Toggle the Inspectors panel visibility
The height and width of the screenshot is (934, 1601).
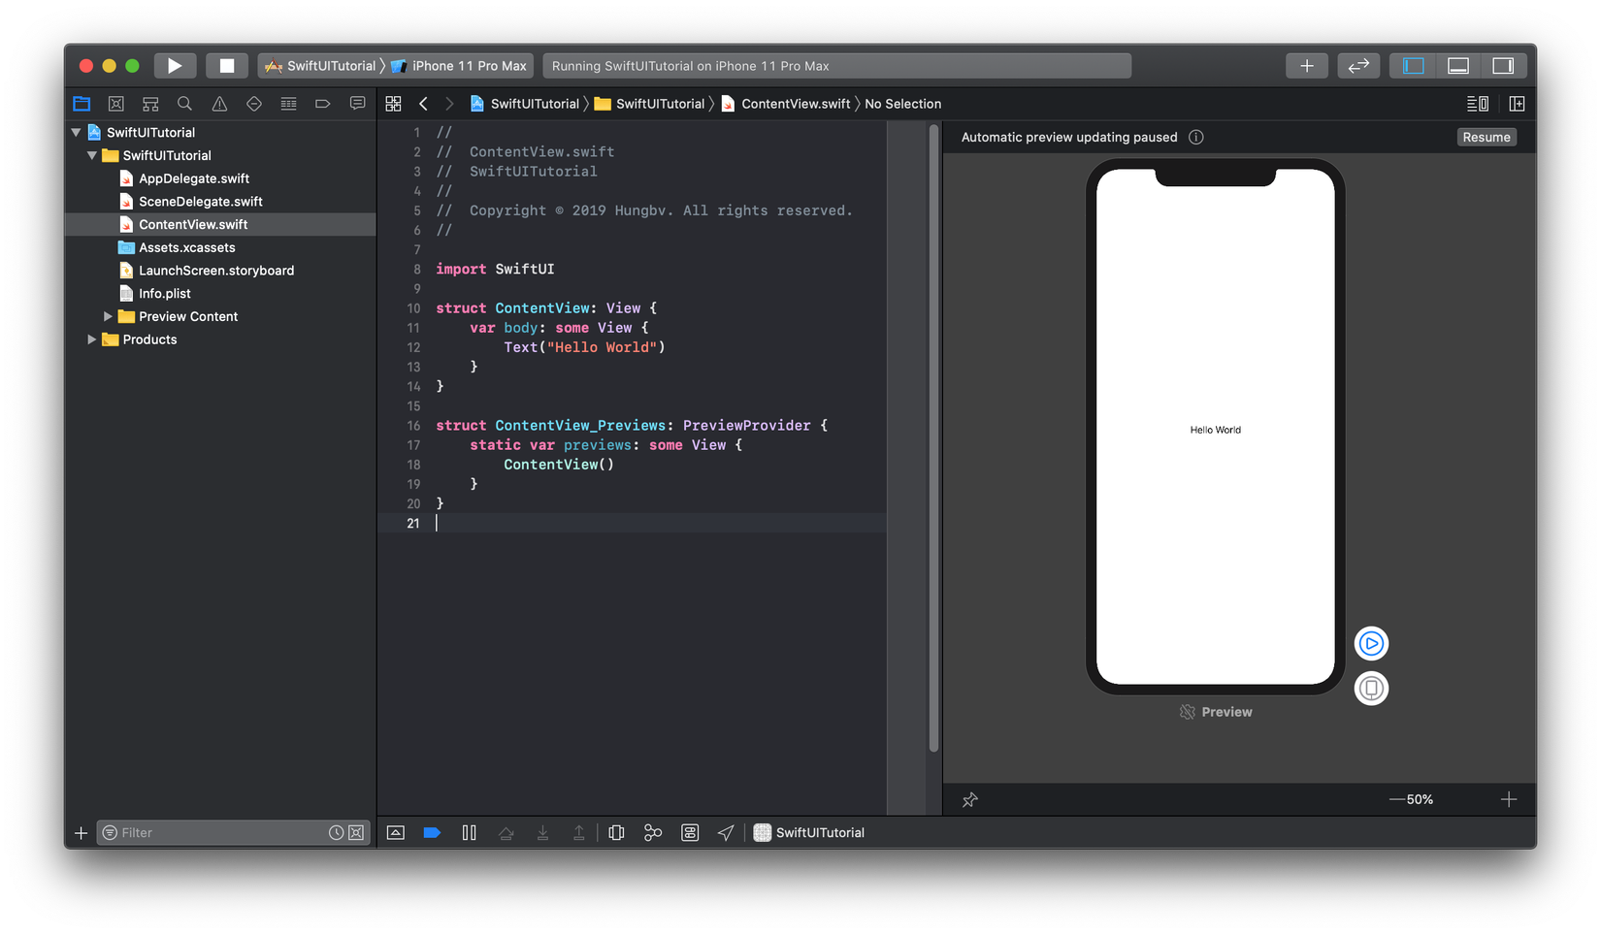(1502, 66)
